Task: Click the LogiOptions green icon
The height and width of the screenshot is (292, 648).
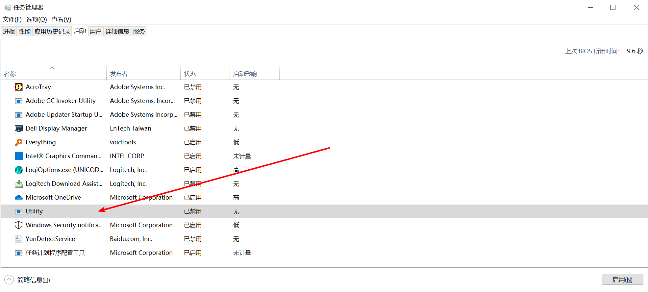Action: point(19,170)
